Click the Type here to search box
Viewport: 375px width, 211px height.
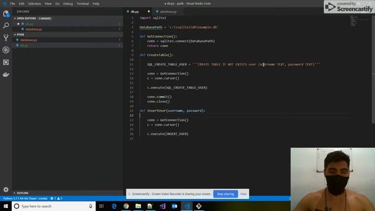(53, 206)
